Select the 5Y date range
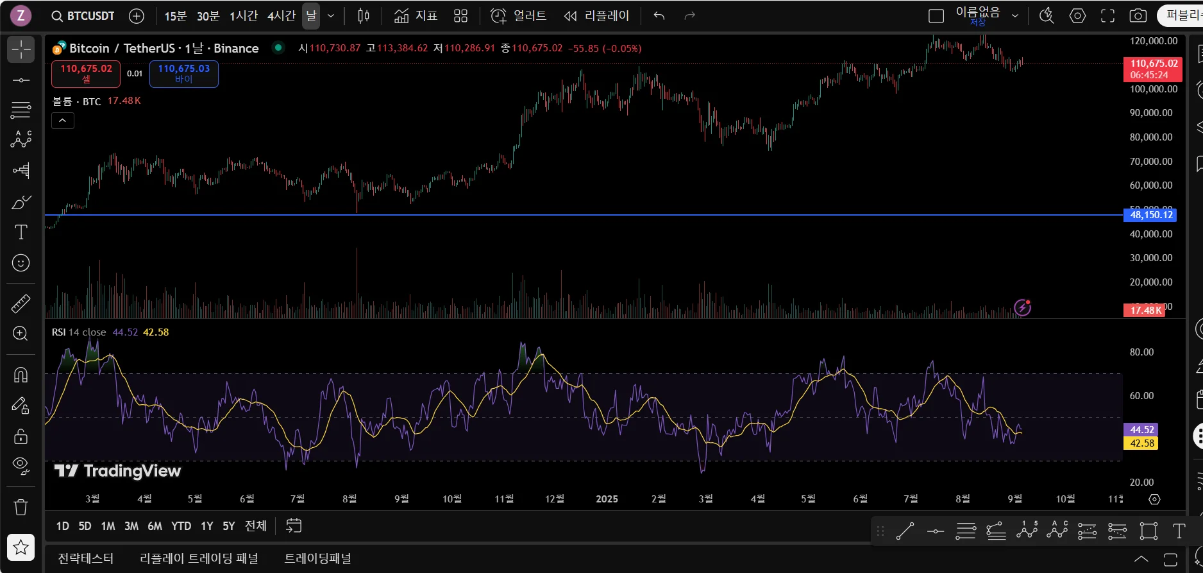The image size is (1203, 573). (229, 526)
